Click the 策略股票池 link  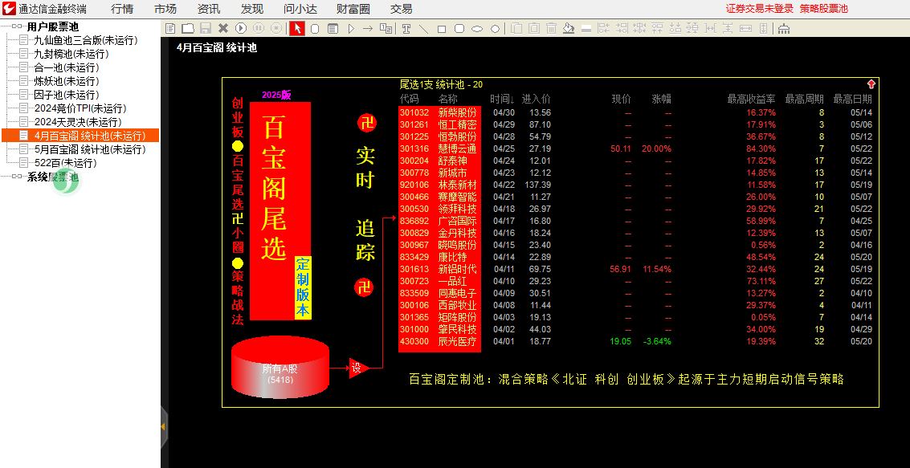pyautogui.click(x=823, y=9)
